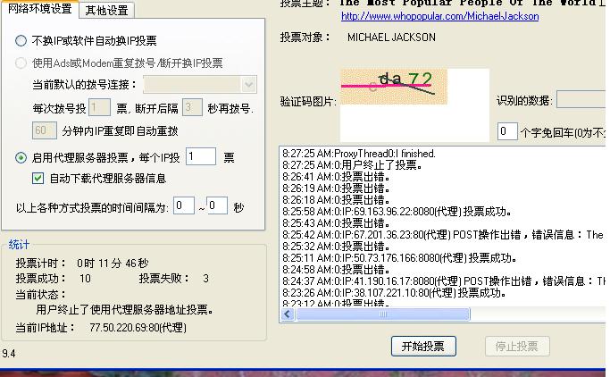Click the maximum vote interval field
Screen dimensions: 610x377
tap(217, 206)
